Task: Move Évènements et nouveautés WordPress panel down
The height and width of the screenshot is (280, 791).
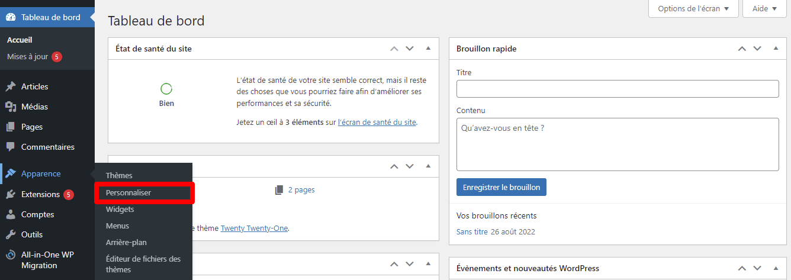Action: click(x=757, y=268)
